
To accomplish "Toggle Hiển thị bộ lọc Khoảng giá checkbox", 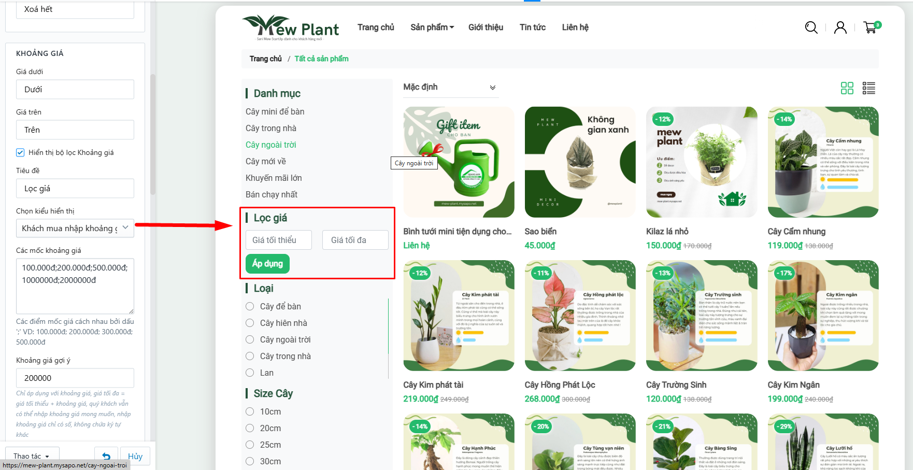I will pos(20,152).
